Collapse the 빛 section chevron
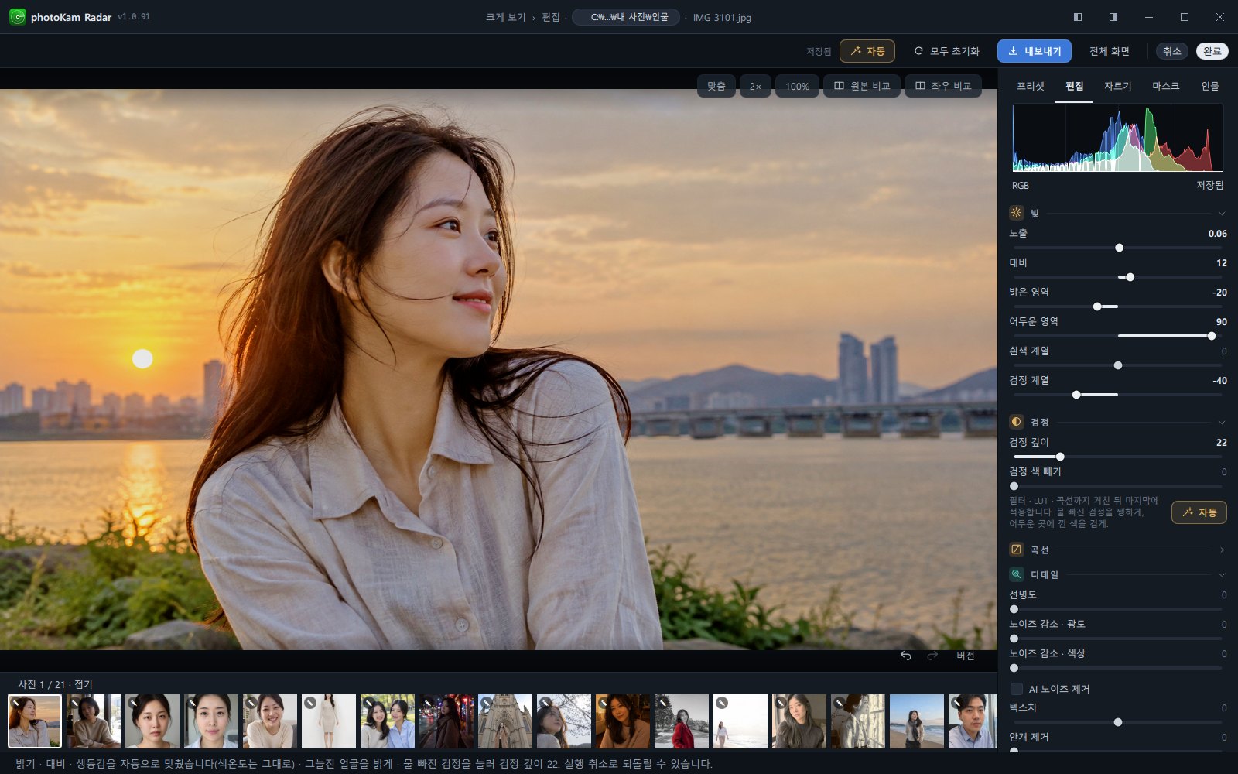The width and height of the screenshot is (1238, 774). 1222,213
